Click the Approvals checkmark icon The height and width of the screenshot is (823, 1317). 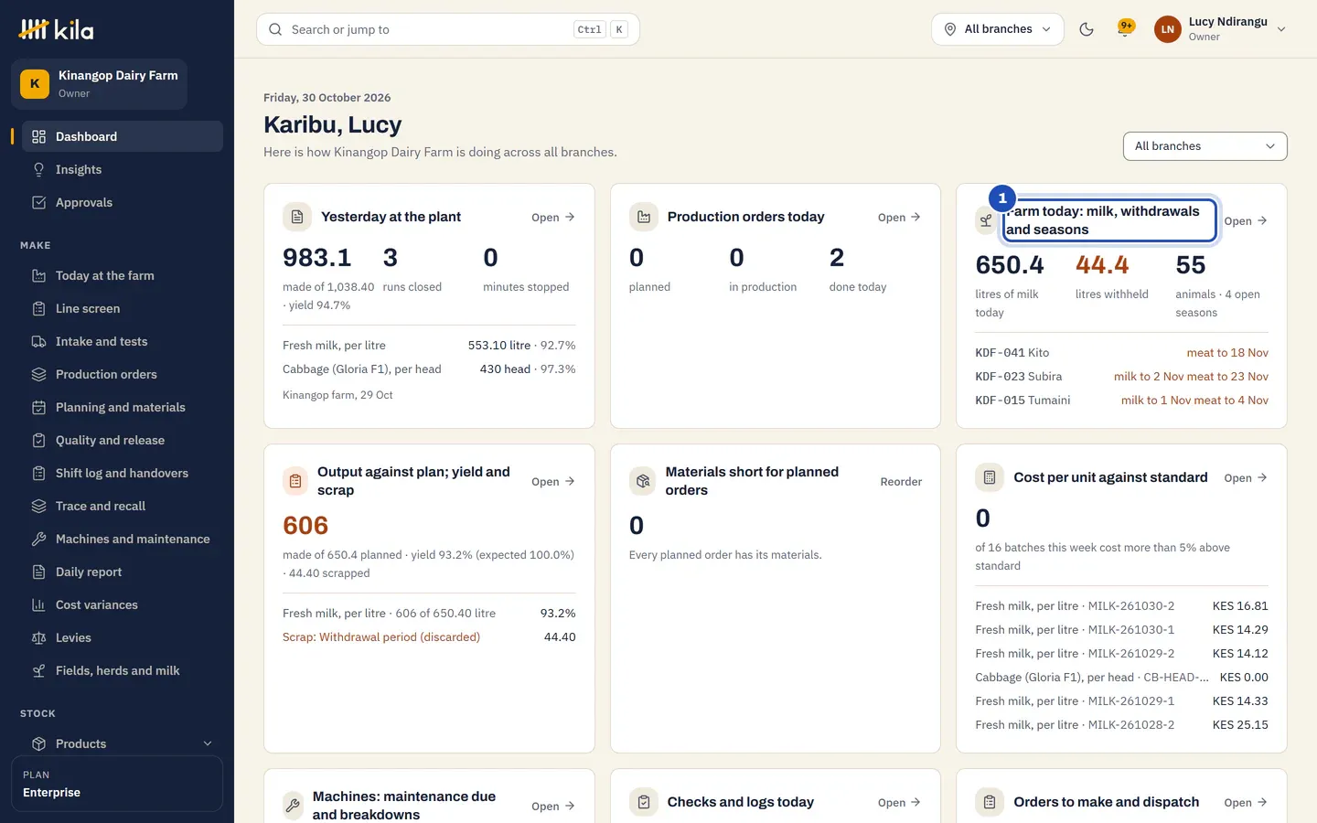[x=38, y=202]
